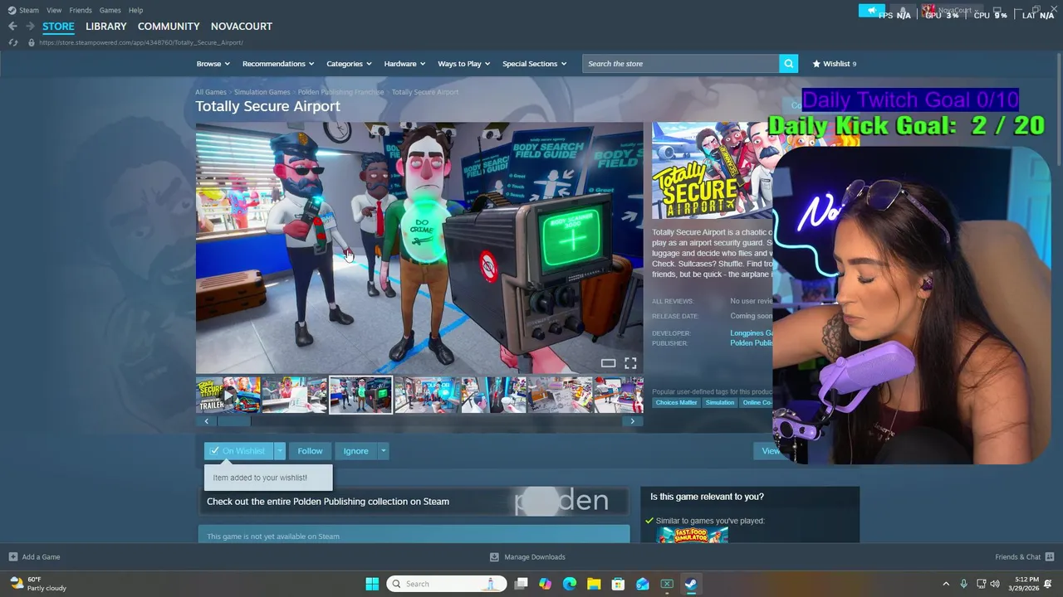Switch to the LIBRARY tab

[x=106, y=27]
